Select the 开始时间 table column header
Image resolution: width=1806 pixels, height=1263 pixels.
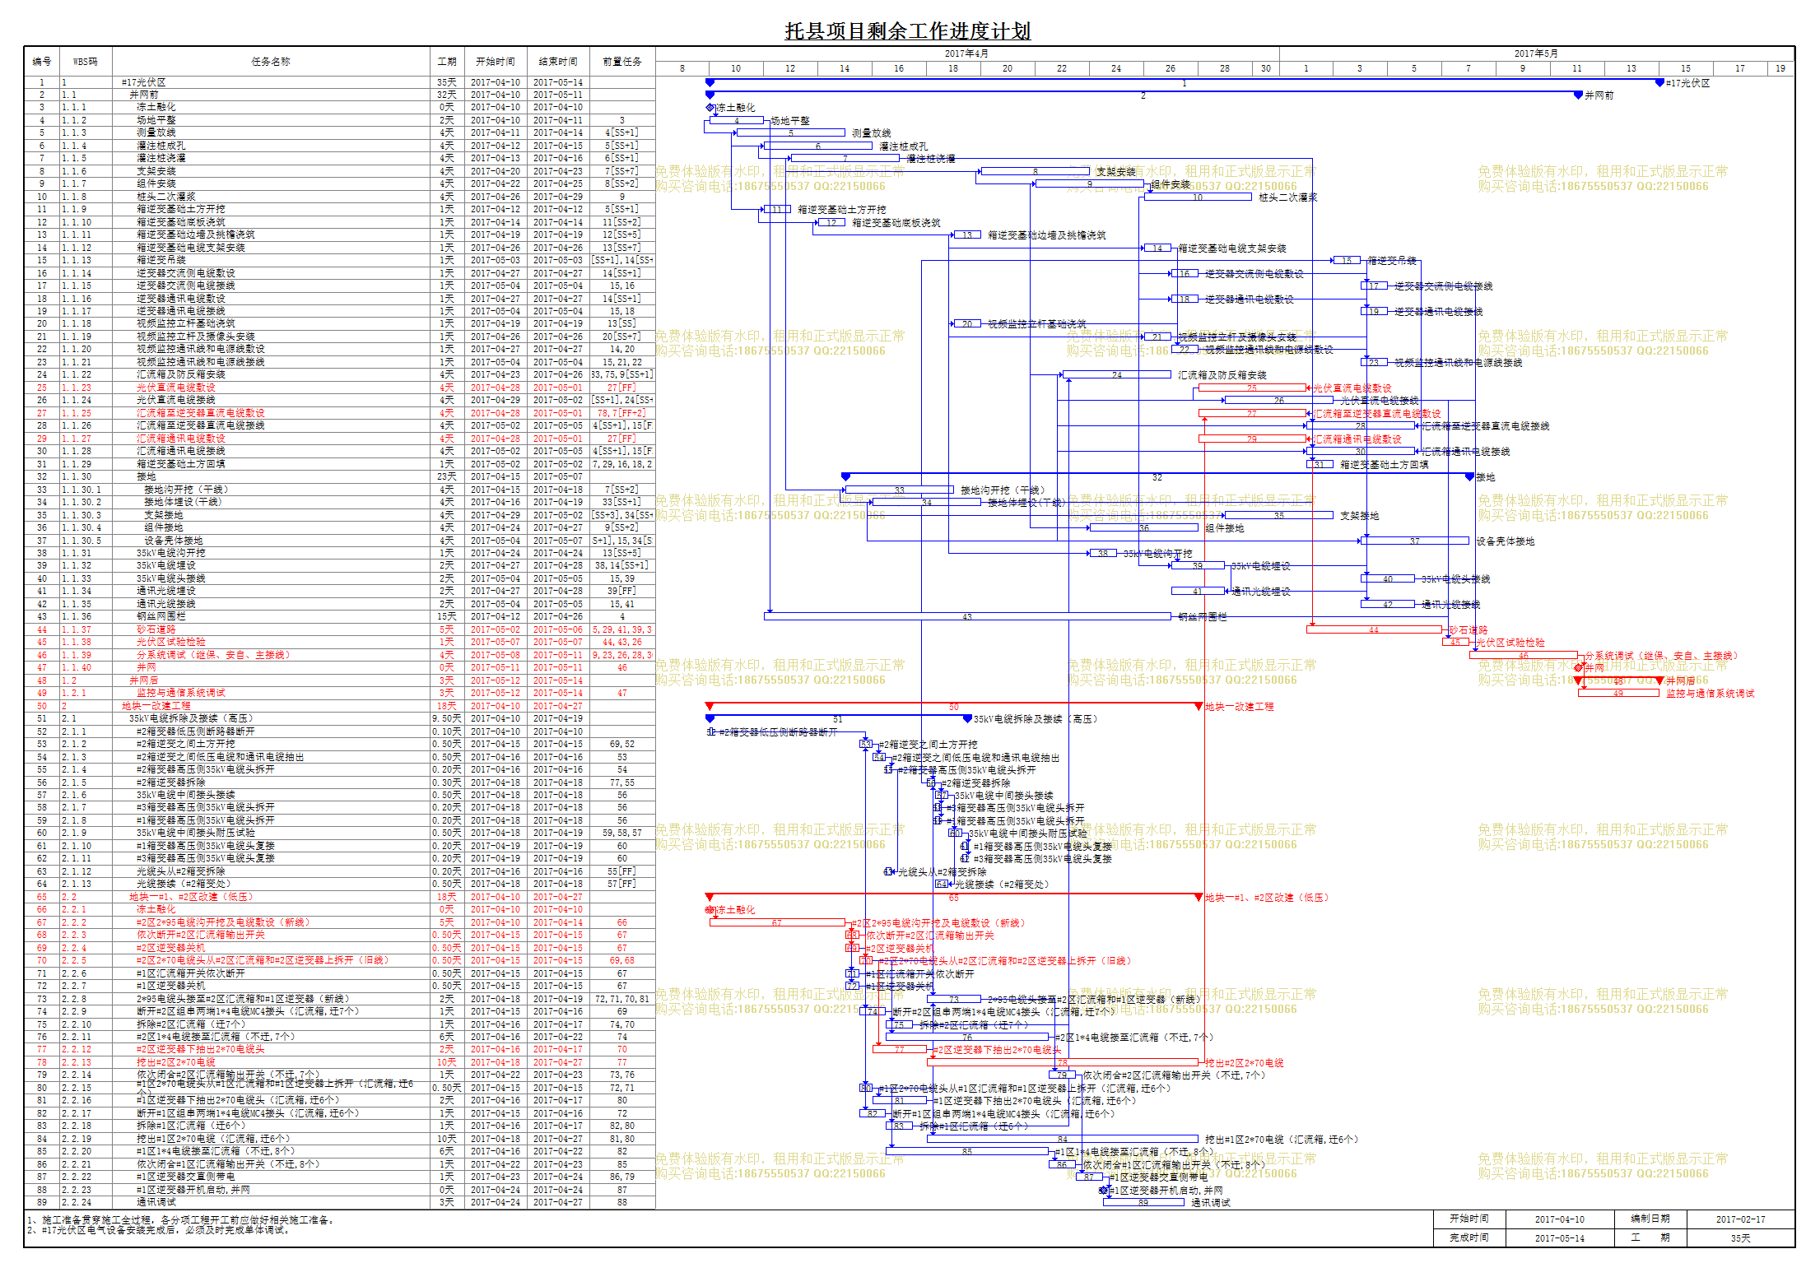tap(496, 62)
